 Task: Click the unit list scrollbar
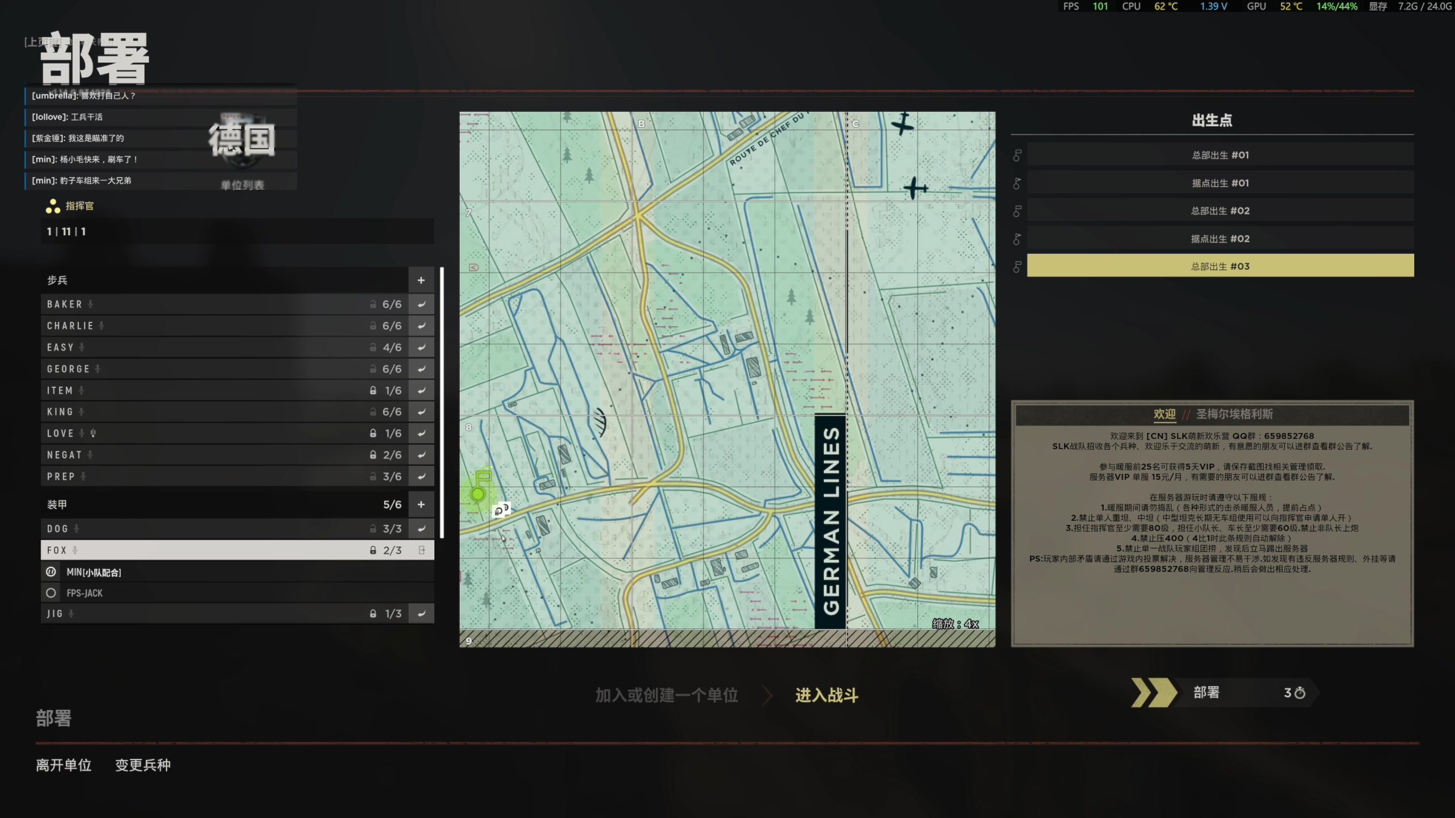(x=442, y=402)
